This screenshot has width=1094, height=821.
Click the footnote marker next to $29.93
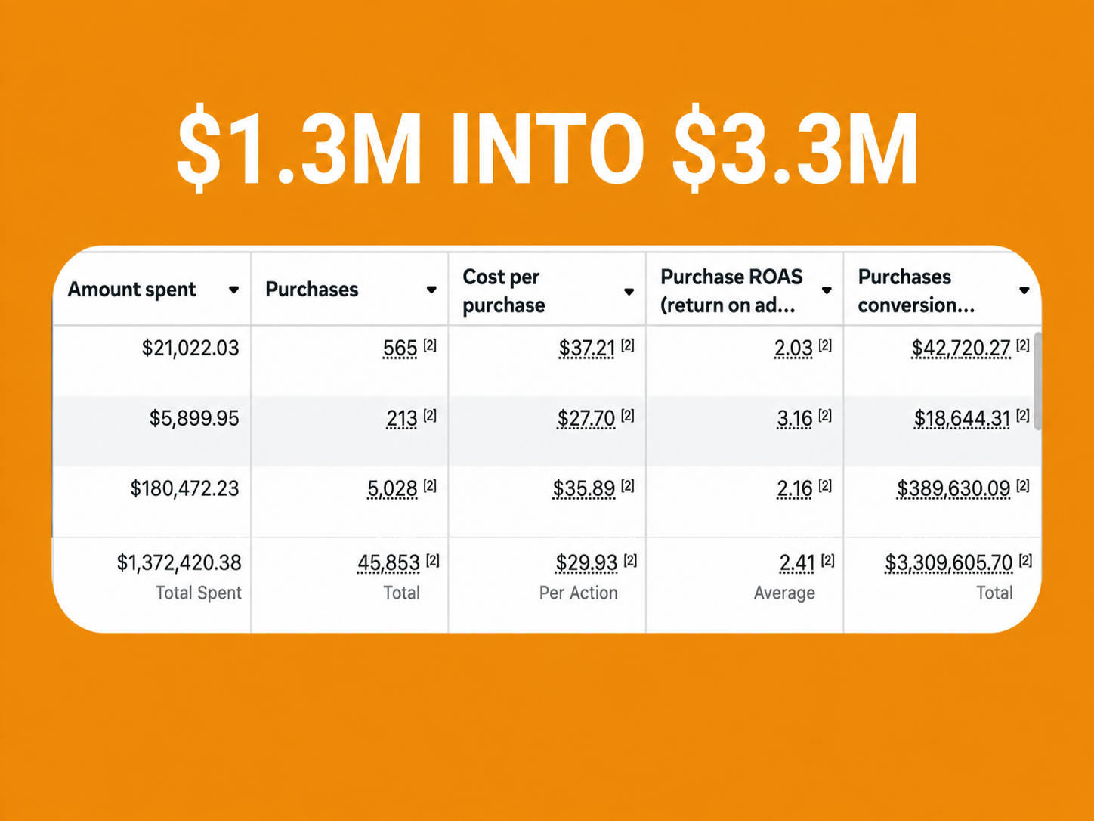[x=630, y=560]
